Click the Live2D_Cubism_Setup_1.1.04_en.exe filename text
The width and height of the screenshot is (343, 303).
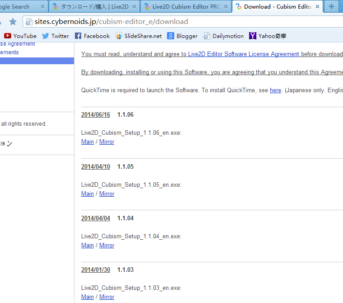click(x=131, y=237)
